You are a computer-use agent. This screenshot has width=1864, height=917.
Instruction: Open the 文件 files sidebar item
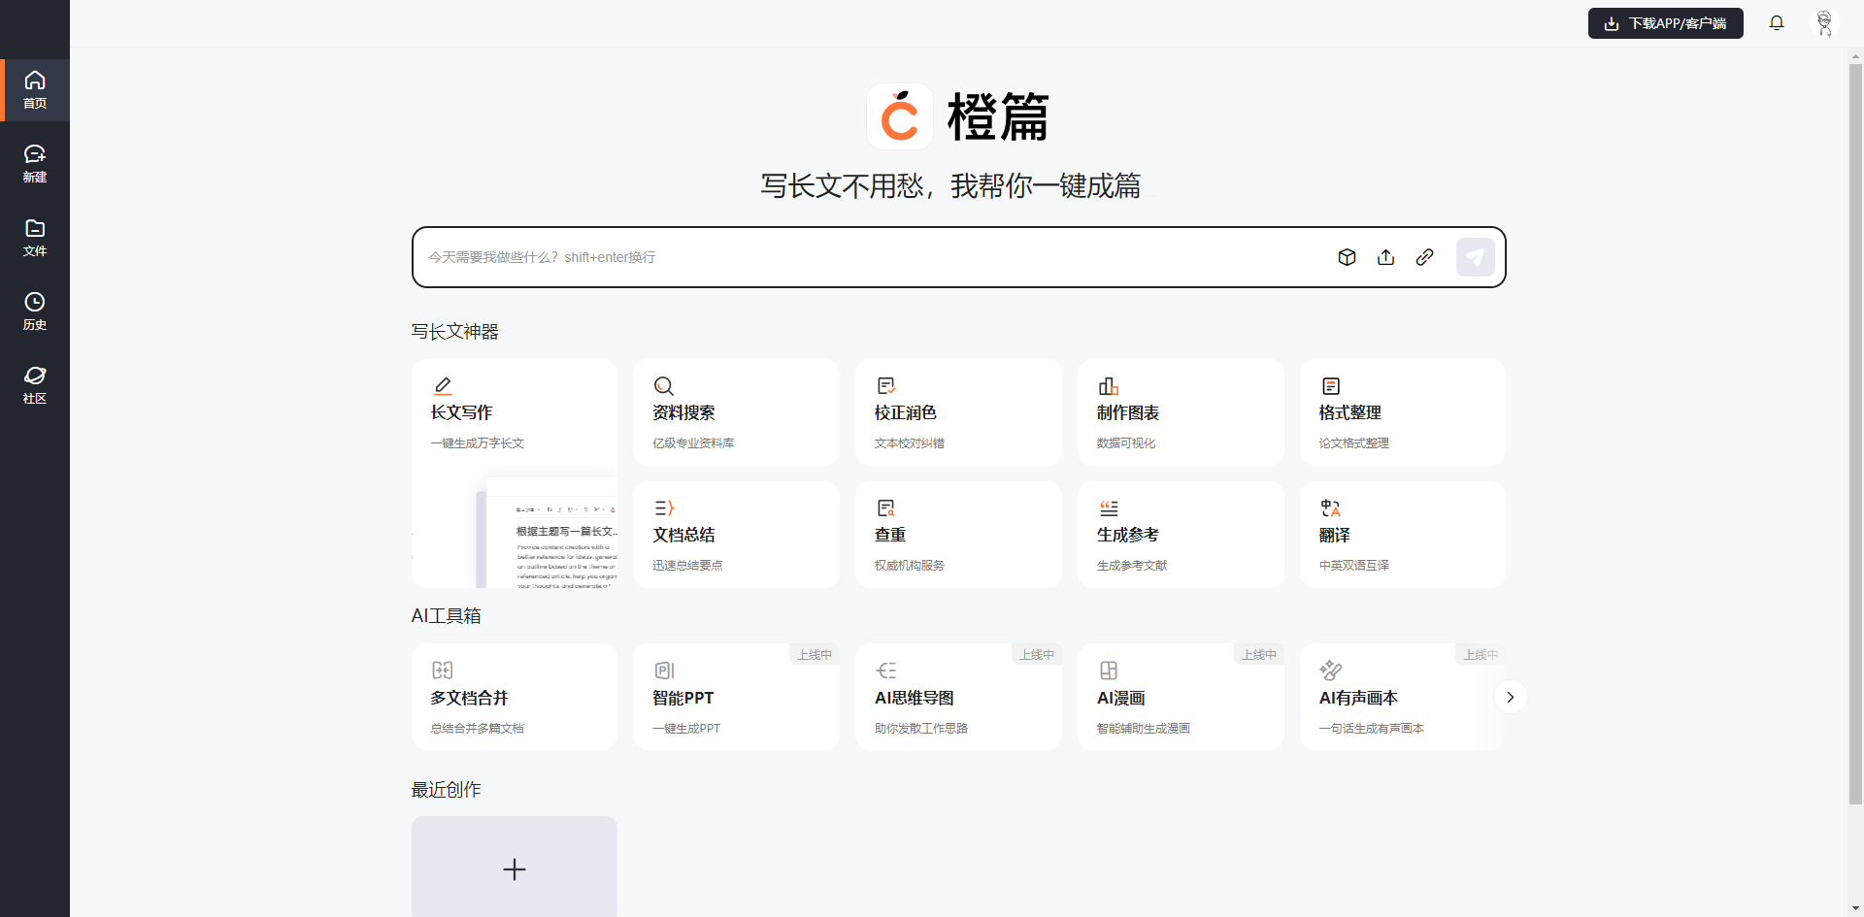35,238
